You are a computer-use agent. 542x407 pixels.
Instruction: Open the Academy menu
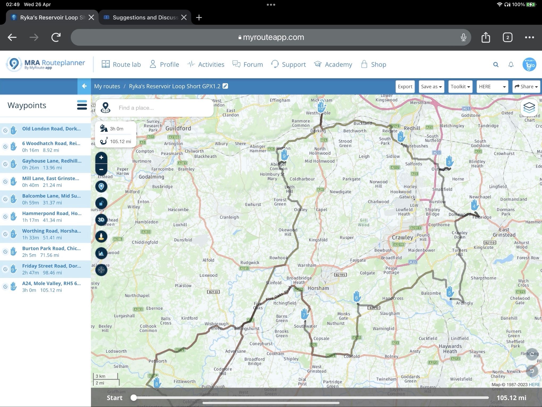[333, 64]
